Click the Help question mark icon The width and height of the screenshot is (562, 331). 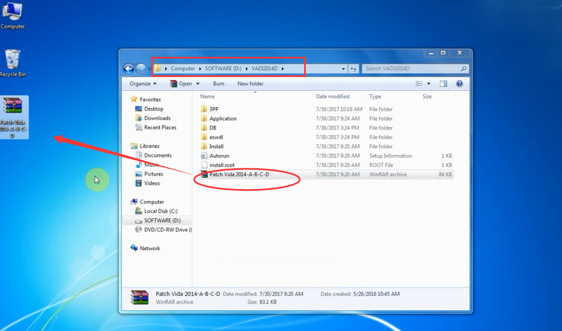point(459,84)
